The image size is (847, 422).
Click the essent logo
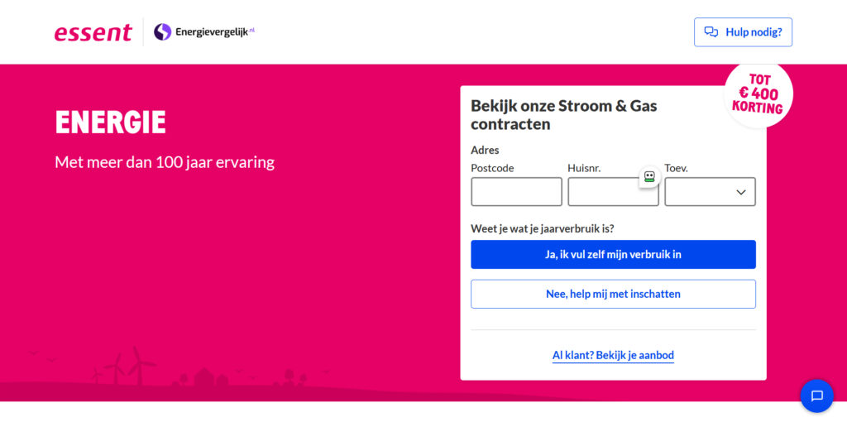[93, 32]
